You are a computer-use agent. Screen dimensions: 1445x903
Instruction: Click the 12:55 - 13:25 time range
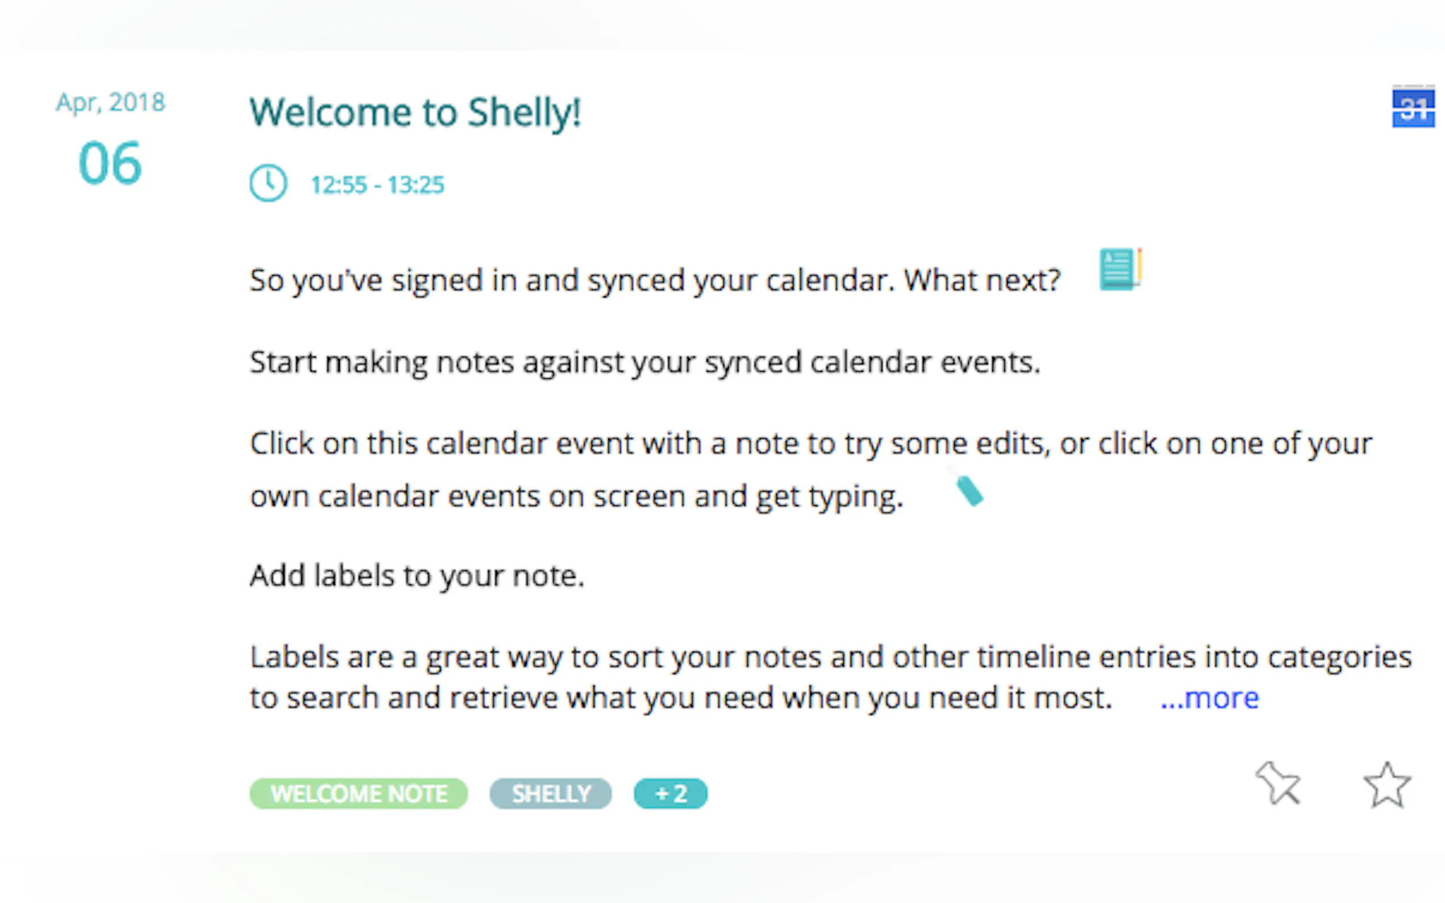[x=378, y=185]
